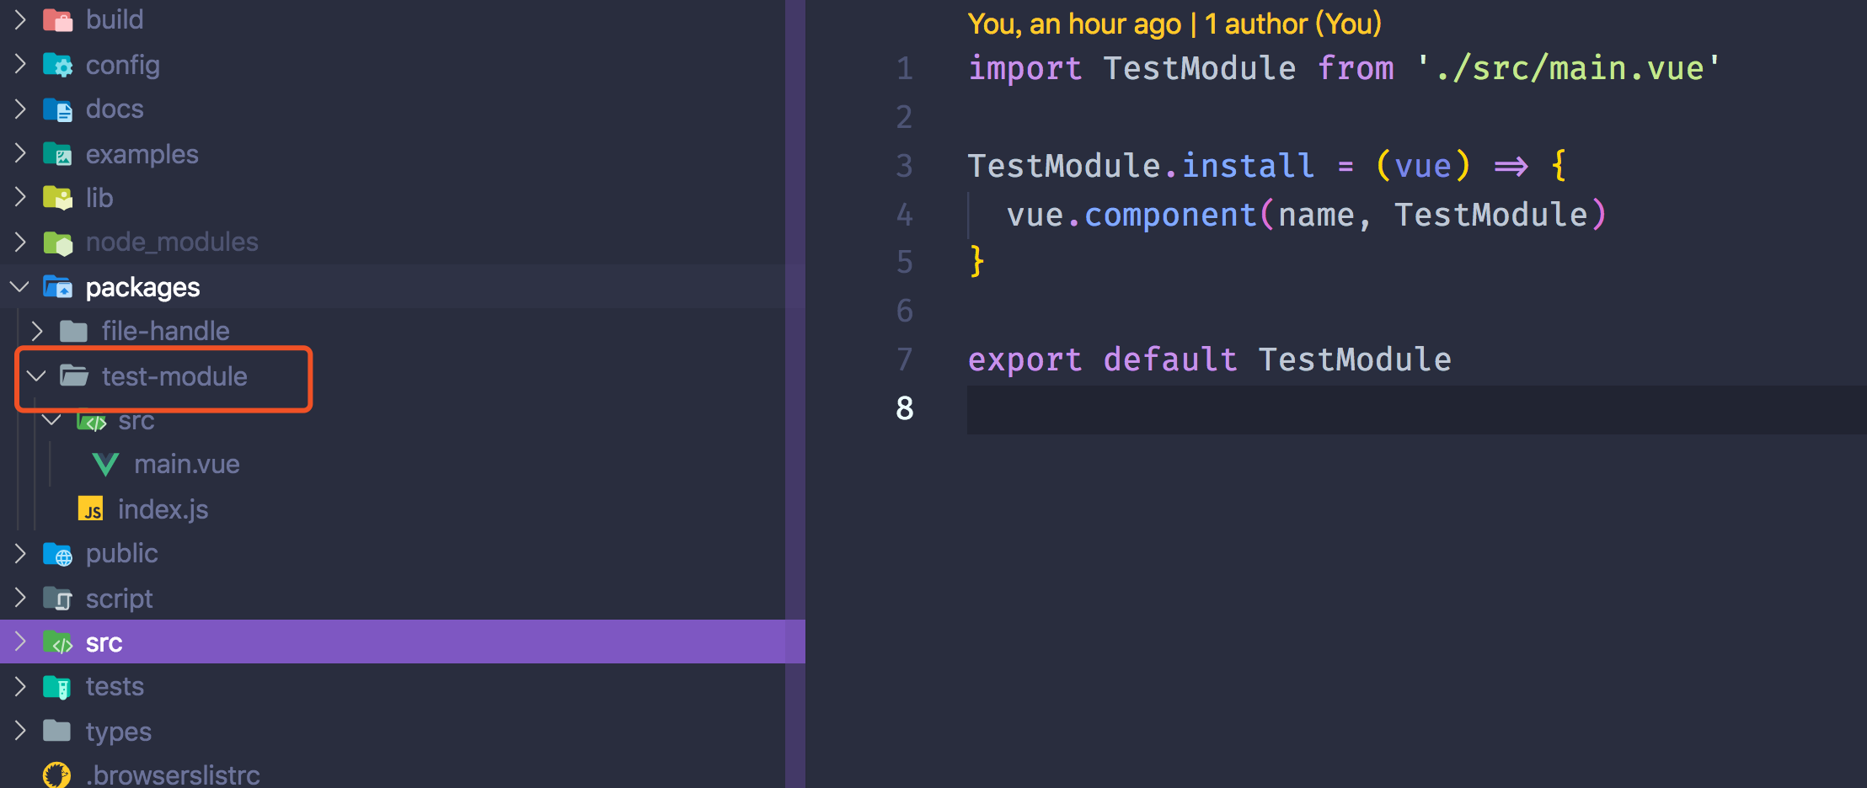The image size is (1867, 788).
Task: Click the examples folder icon
Action: (x=57, y=154)
